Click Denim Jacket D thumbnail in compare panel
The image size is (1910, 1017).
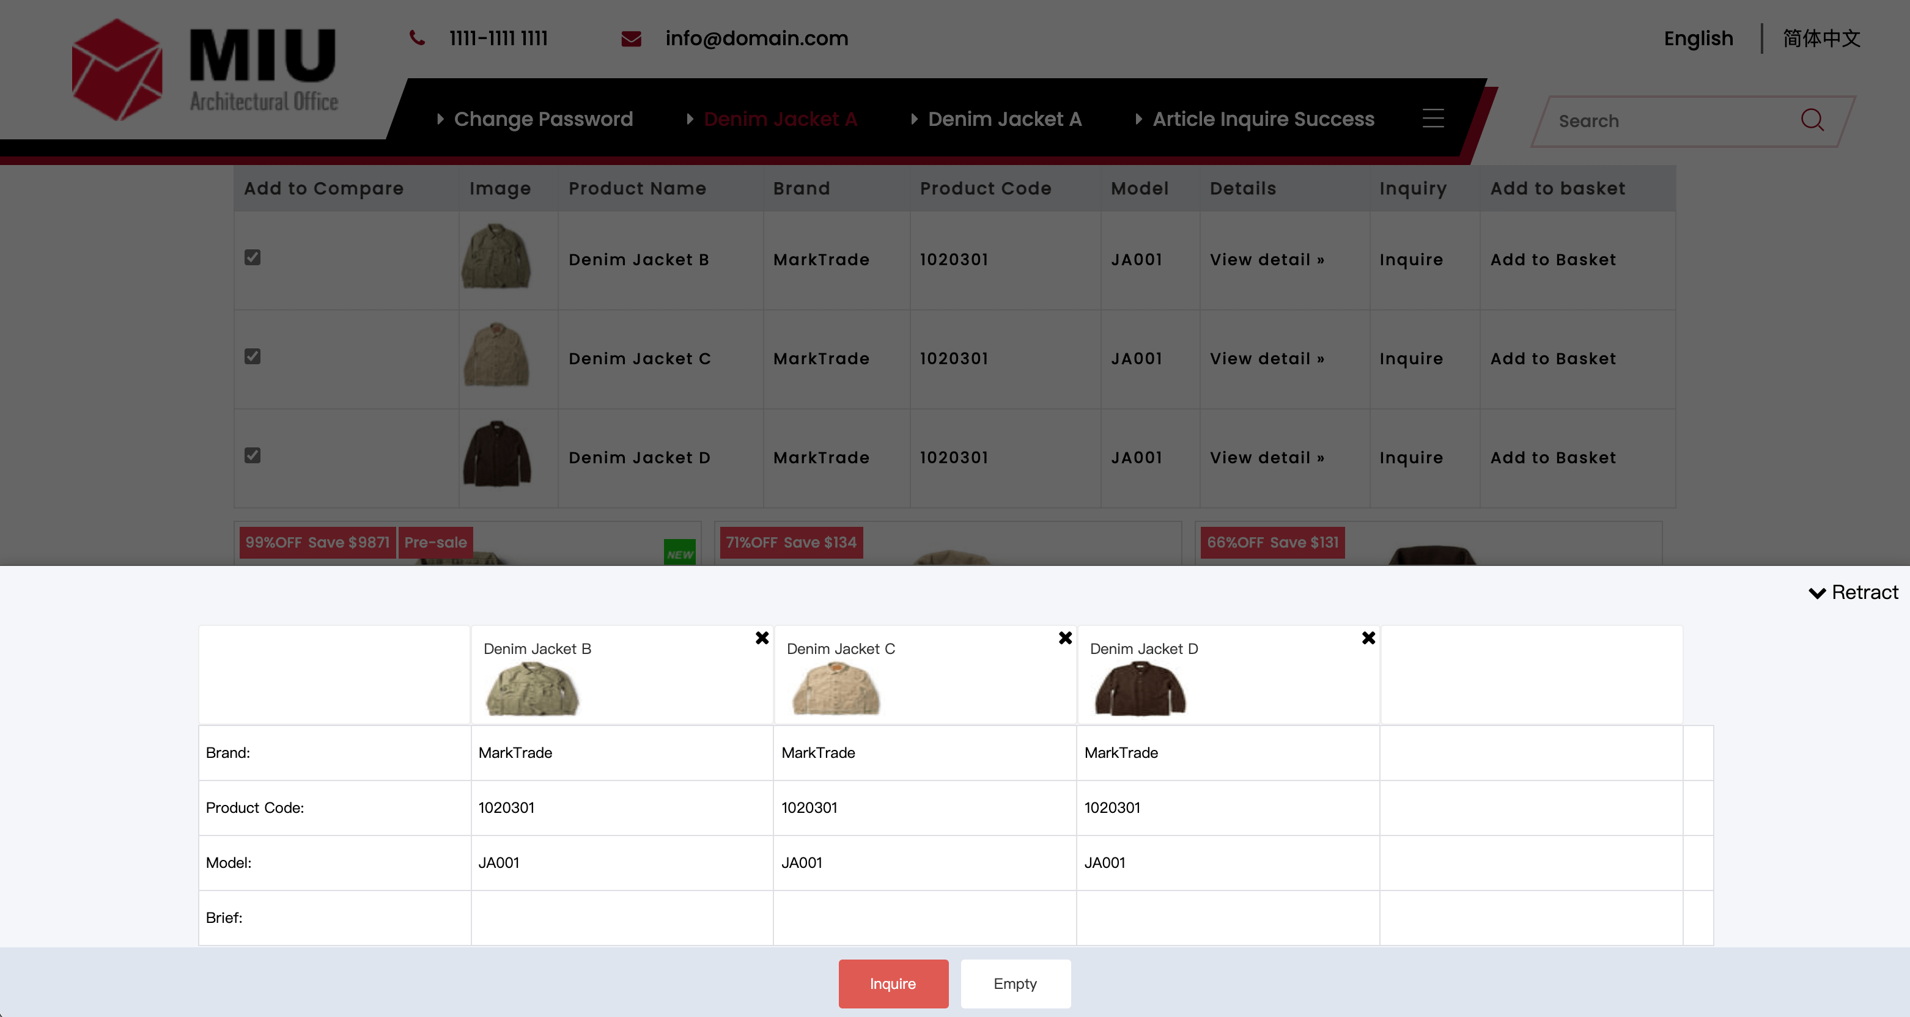coord(1140,689)
